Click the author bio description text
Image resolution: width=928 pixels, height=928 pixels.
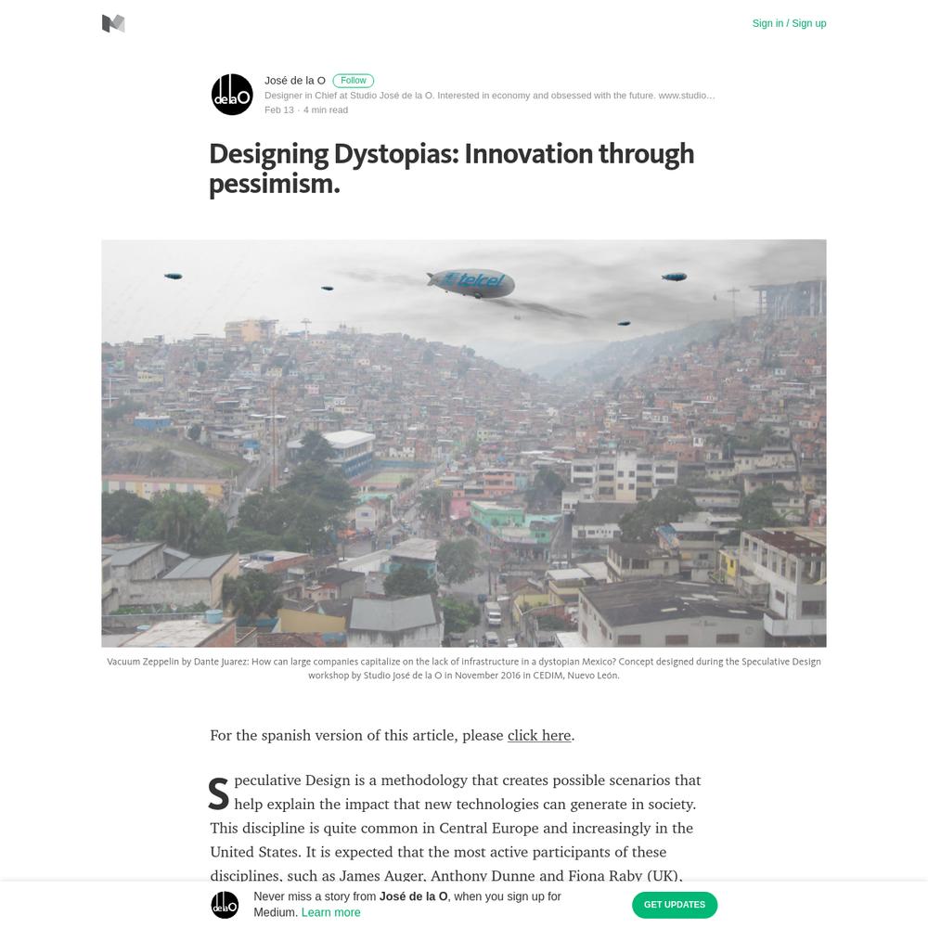(489, 96)
